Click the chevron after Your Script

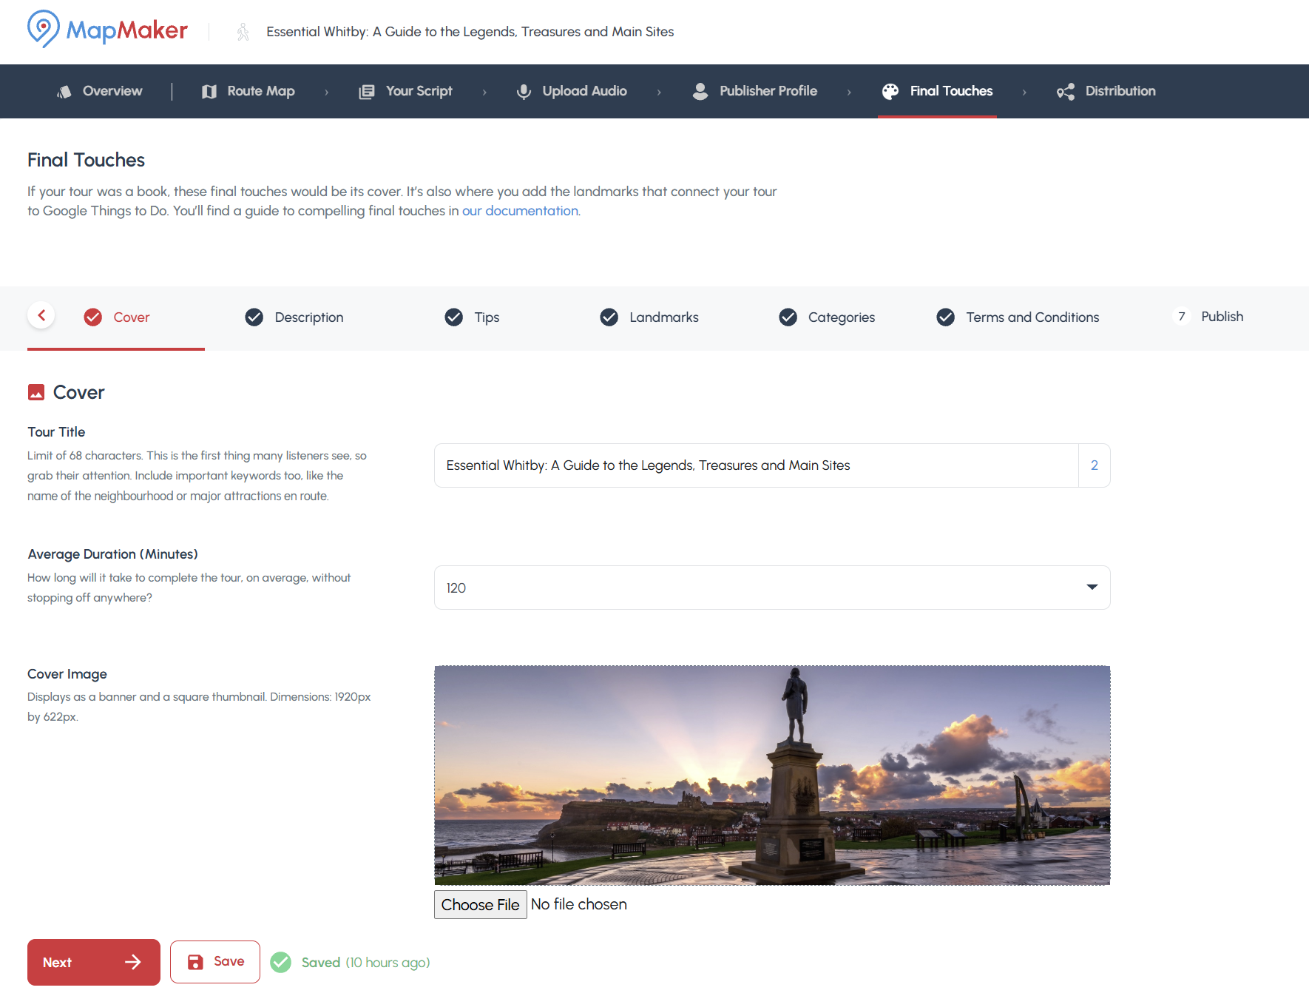pos(484,92)
